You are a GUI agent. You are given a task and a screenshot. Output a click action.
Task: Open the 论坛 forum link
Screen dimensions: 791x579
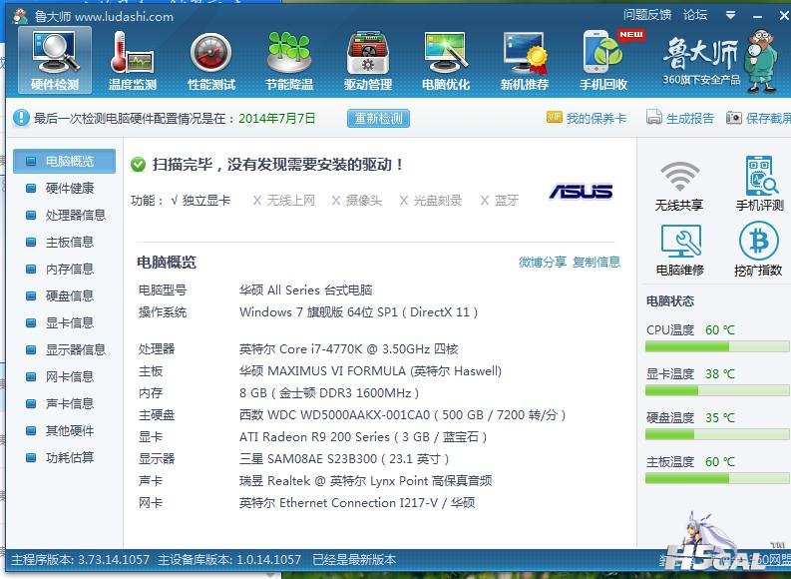click(695, 15)
